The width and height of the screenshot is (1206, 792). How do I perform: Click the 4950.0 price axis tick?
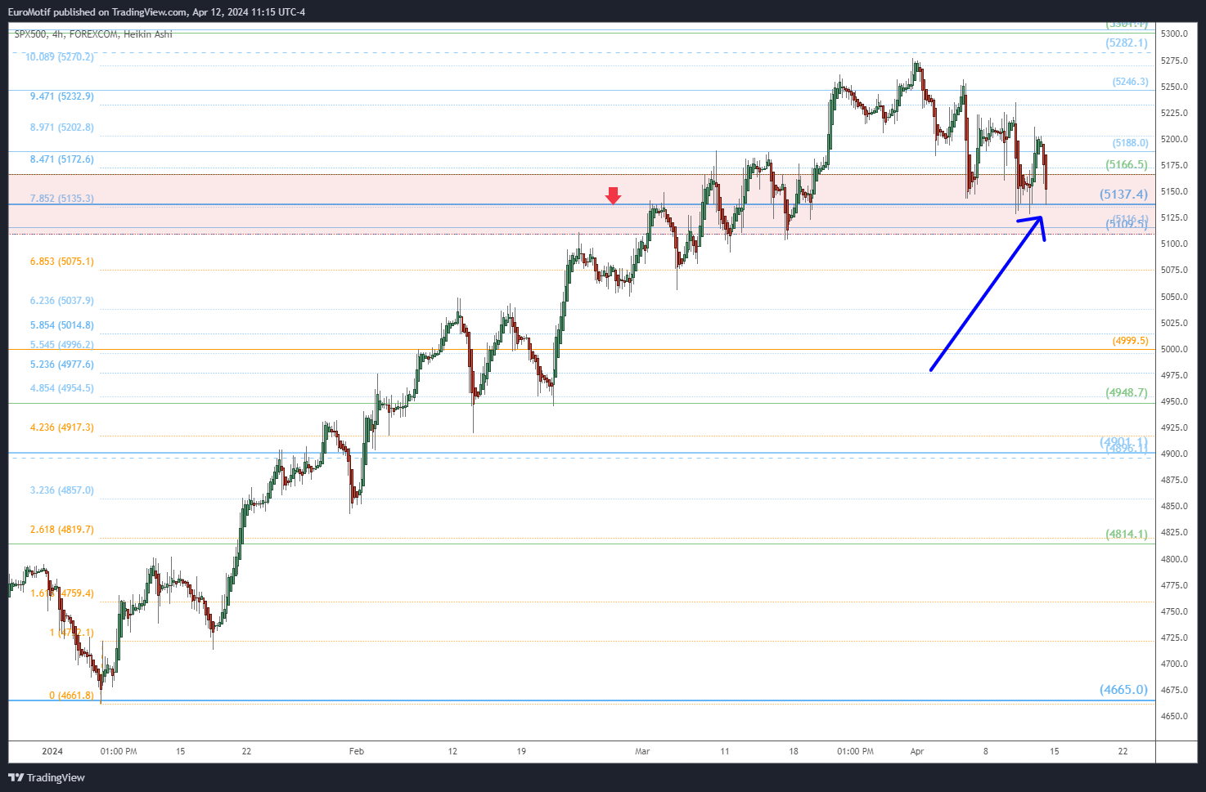pos(1174,401)
